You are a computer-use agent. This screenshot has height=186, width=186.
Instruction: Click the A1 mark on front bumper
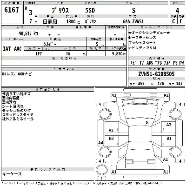114,95
